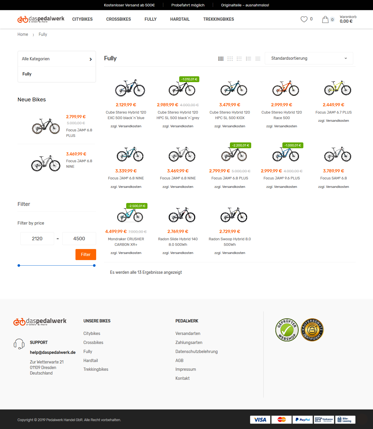Open AGB footer link

180,361
